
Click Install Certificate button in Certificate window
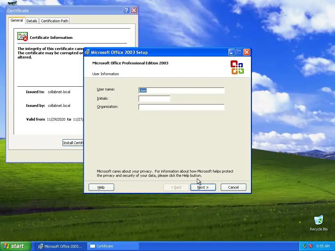point(73,143)
